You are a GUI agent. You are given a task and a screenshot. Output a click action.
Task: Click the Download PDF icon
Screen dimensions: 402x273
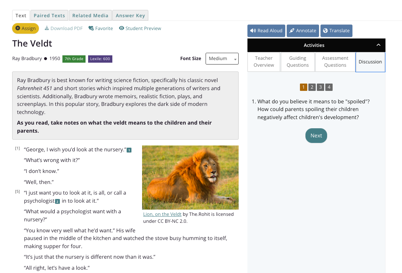pos(47,28)
